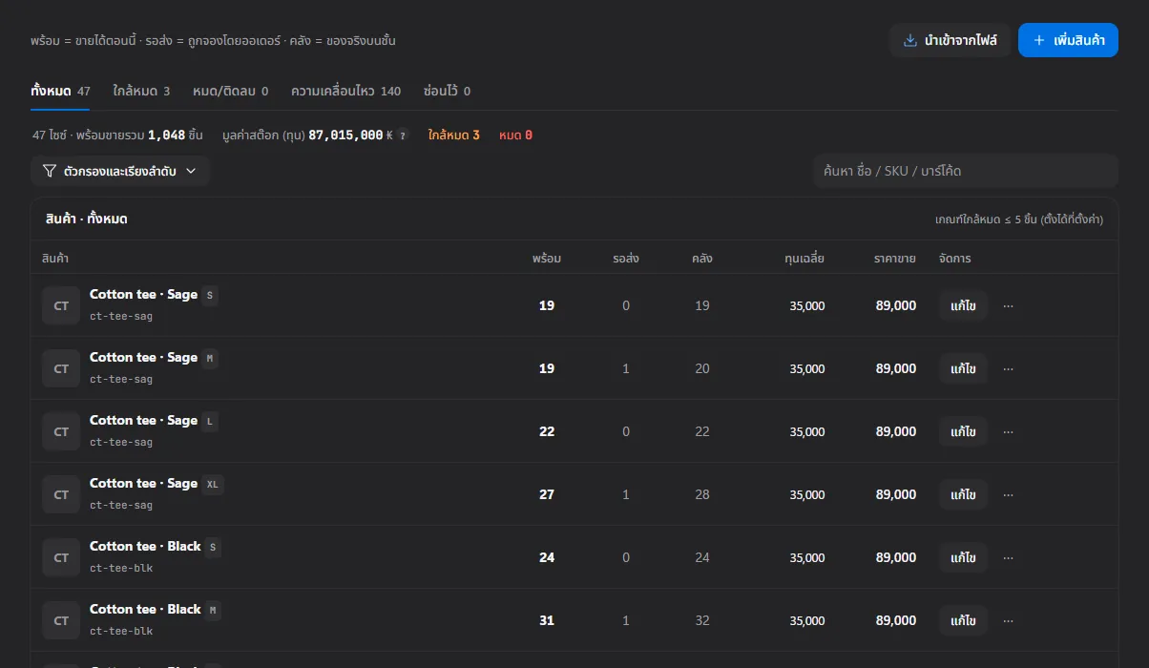Click the CT thumbnail of Sage M
Screen dimensions: 1149x668
pyautogui.click(x=61, y=368)
